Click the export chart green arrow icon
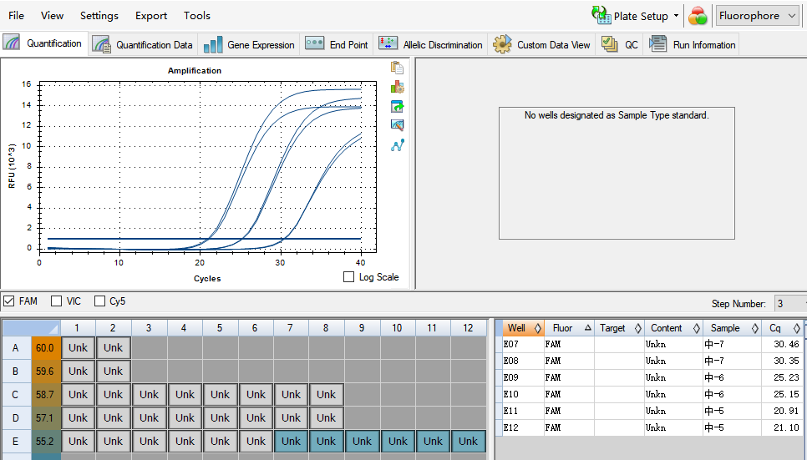This screenshot has height=460, width=807. (397, 106)
